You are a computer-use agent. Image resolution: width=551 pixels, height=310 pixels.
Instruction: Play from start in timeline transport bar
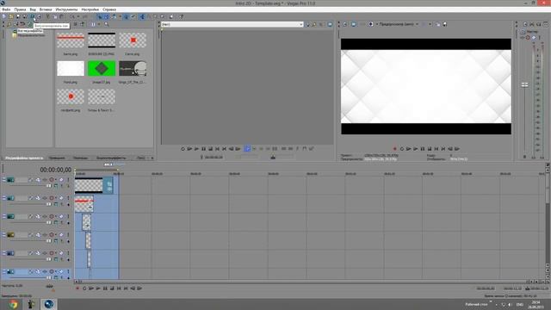[x=91, y=288]
